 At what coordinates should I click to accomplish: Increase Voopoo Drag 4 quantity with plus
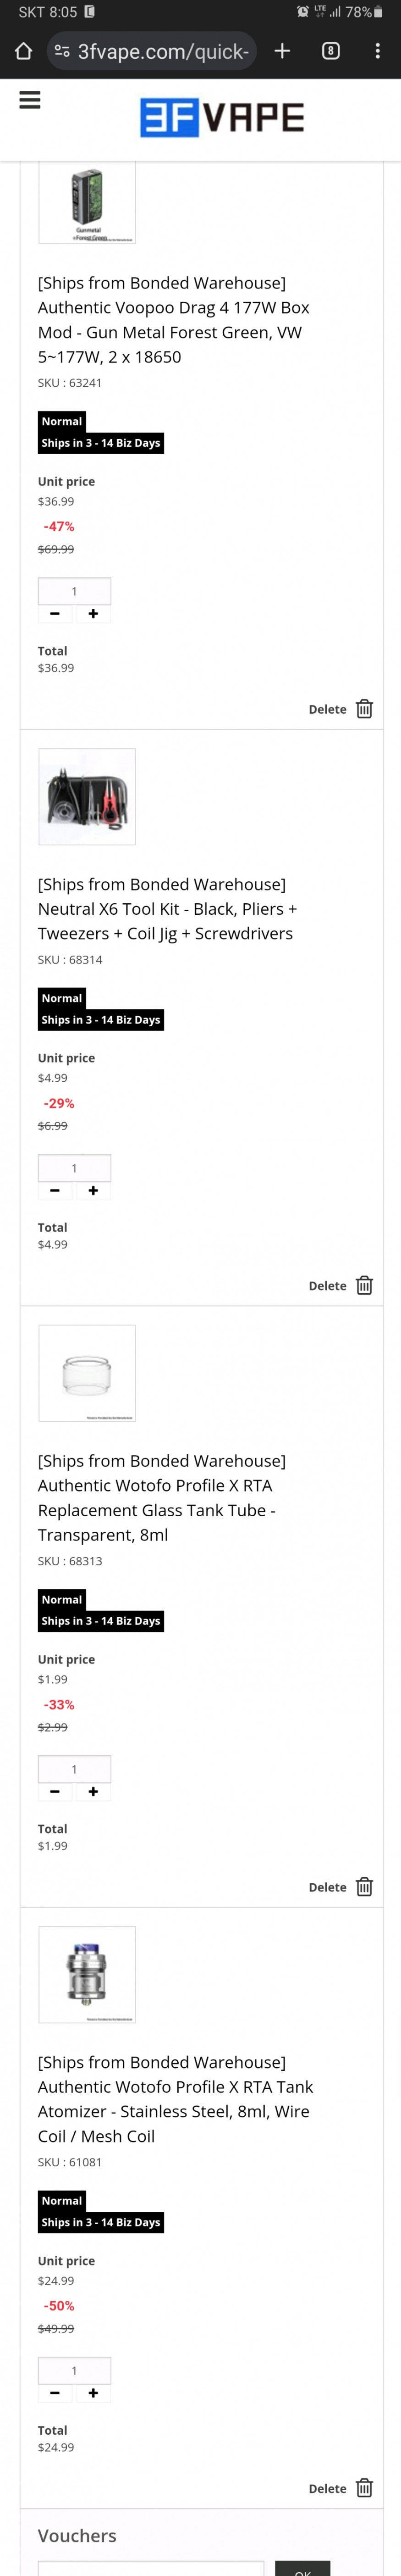tap(93, 614)
